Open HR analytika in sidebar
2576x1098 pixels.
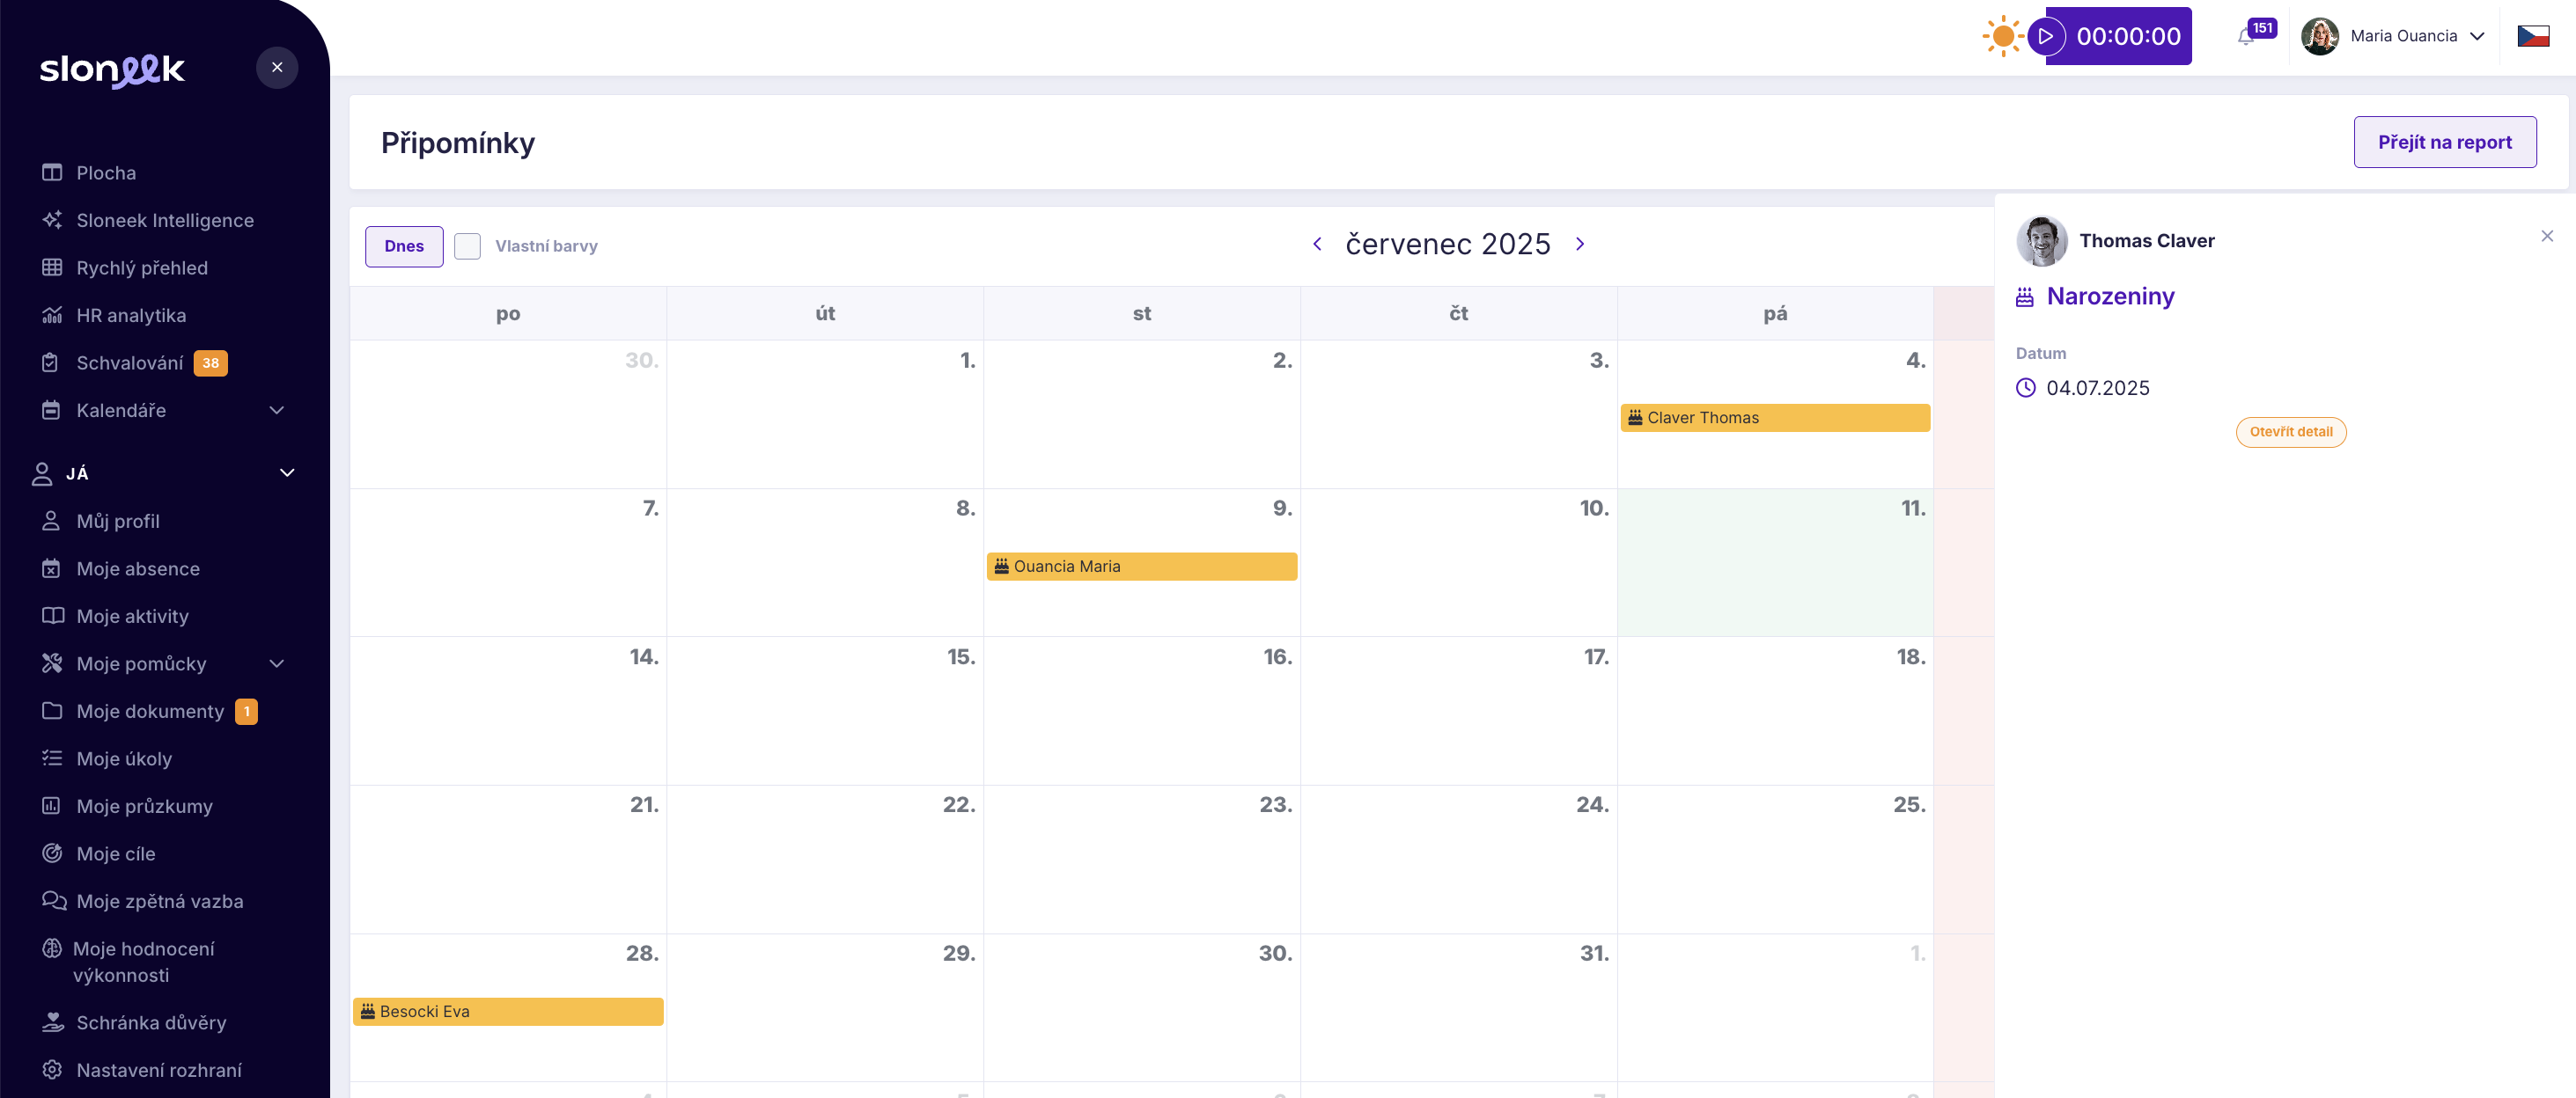pyautogui.click(x=131, y=315)
